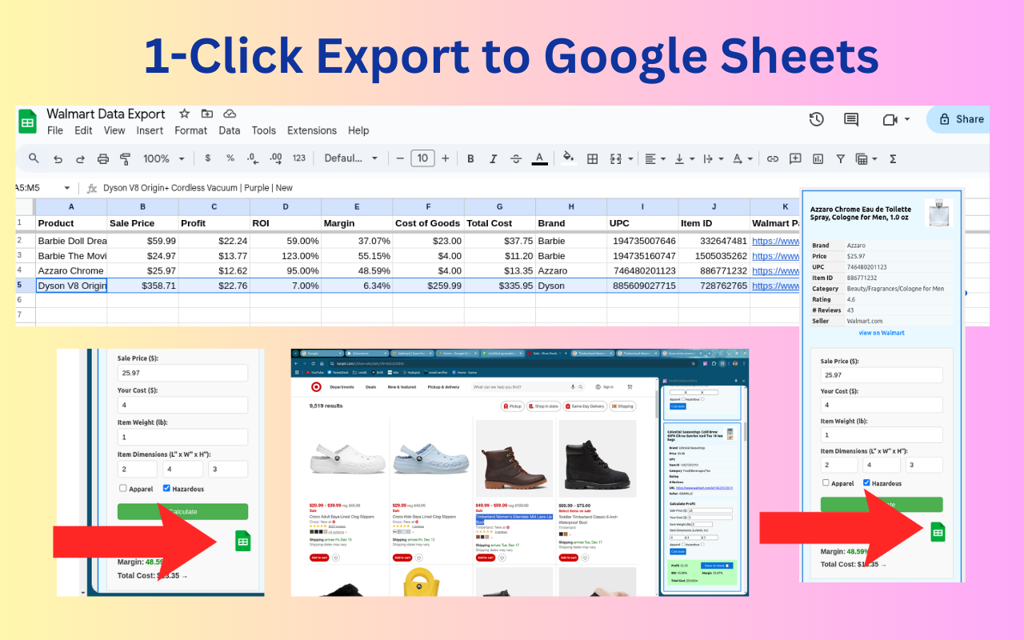Toggle italic formatting
Image resolution: width=1024 pixels, height=640 pixels.
point(494,158)
